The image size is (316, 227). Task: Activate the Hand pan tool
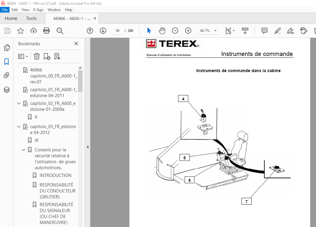point(162,31)
